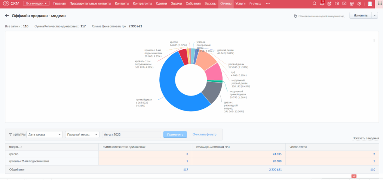This screenshot has height=180, width=383.
Task: Open the mail envelope icon
Action: tap(344, 4)
